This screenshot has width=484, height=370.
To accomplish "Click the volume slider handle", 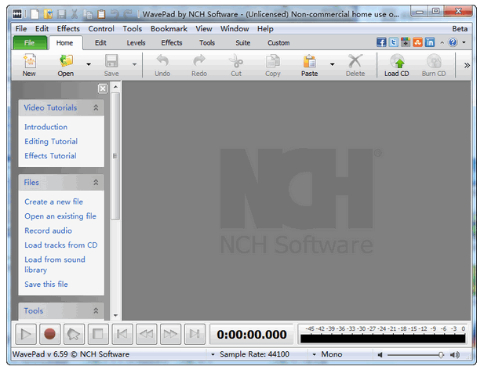I will point(441,355).
